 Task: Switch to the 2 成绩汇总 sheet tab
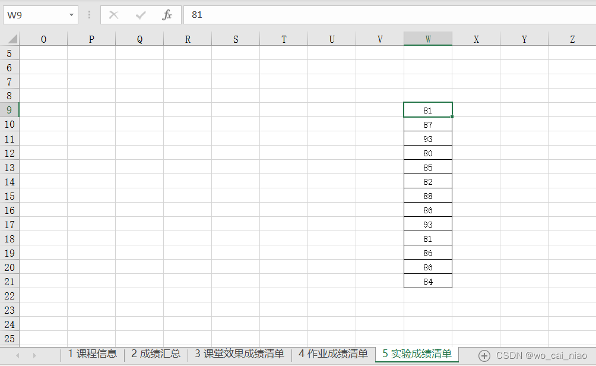coord(156,354)
